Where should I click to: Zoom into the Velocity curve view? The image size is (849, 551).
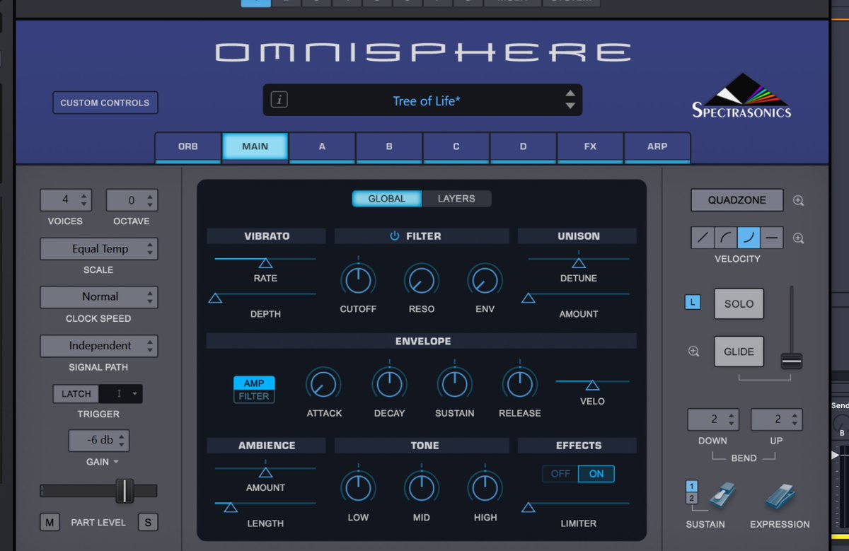point(798,238)
